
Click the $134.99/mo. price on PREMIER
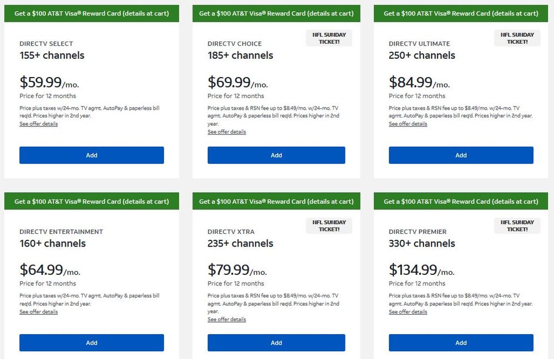pos(421,270)
